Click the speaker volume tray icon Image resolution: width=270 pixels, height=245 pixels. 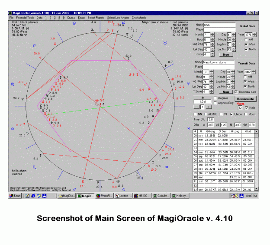point(237,196)
